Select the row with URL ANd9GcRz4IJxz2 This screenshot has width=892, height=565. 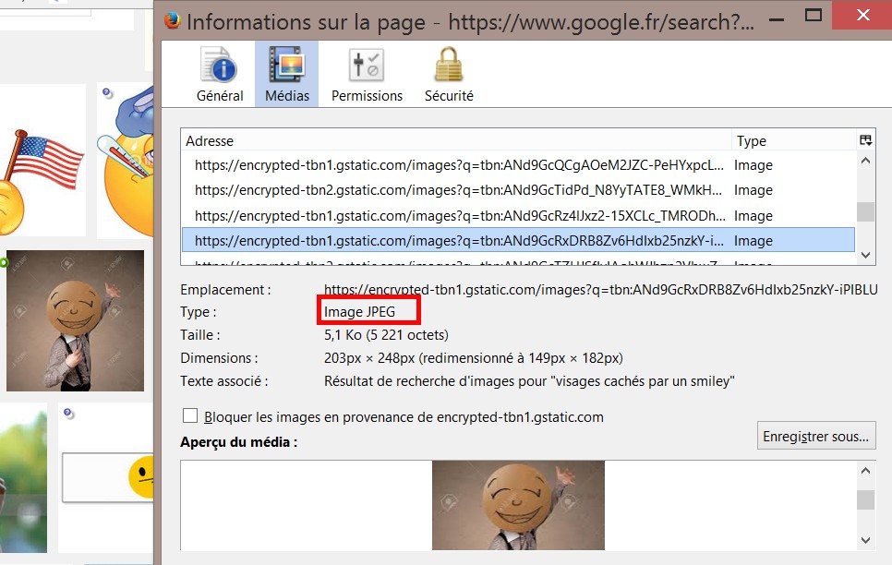518,216
